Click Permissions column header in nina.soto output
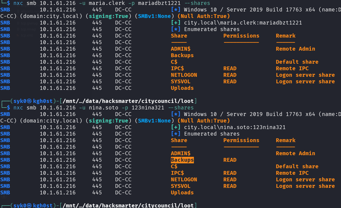The width and height of the screenshot is (341, 208). click(x=241, y=140)
